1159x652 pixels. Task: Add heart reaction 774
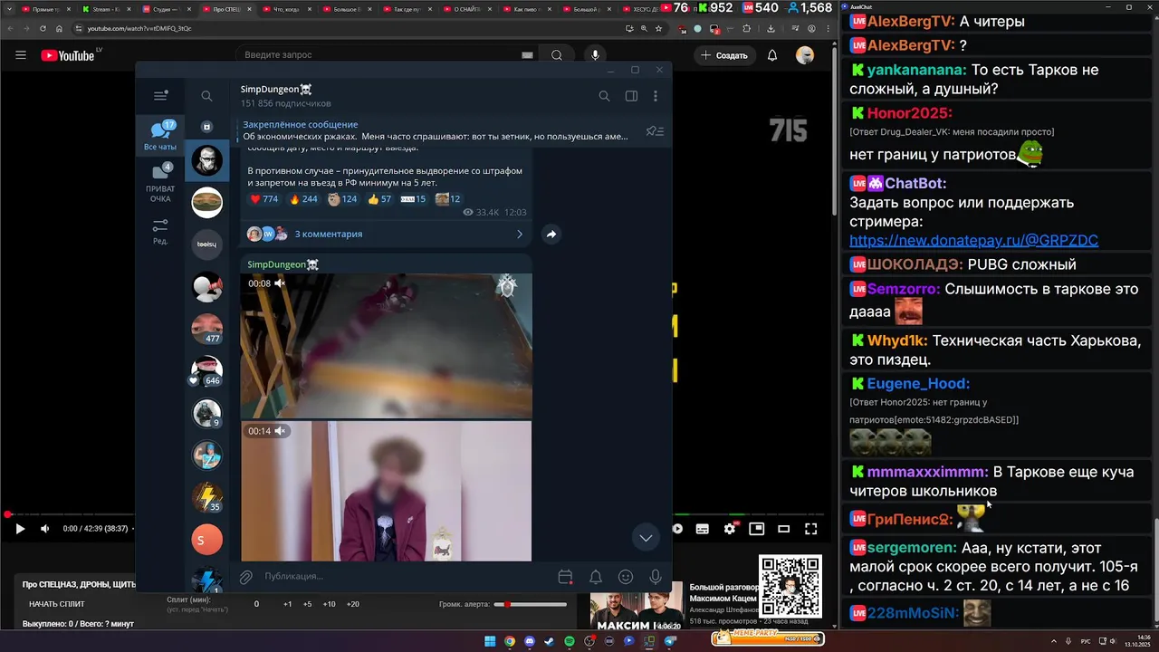[x=264, y=199]
